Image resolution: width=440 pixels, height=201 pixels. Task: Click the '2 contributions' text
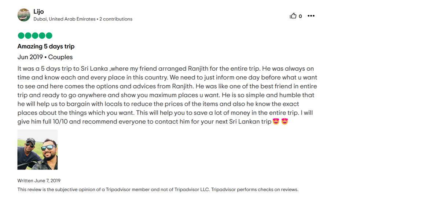click(116, 19)
